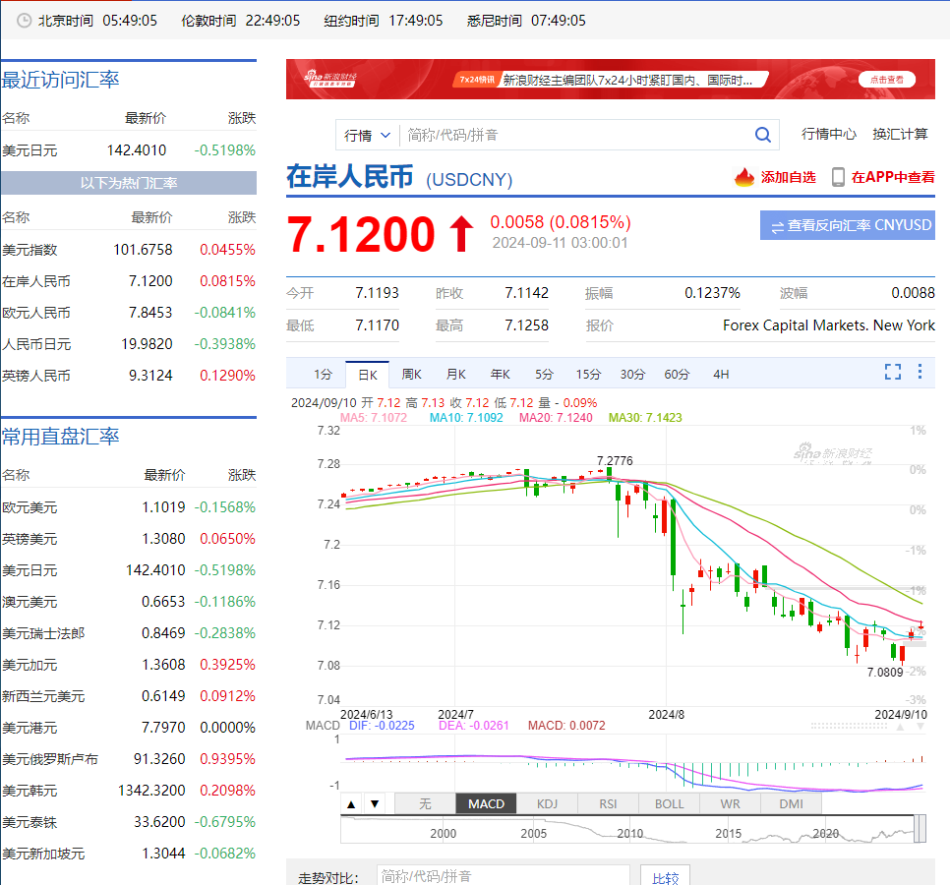Image resolution: width=950 pixels, height=885 pixels.
Task: Expand the 行情 search type dropdown
Action: (x=368, y=135)
